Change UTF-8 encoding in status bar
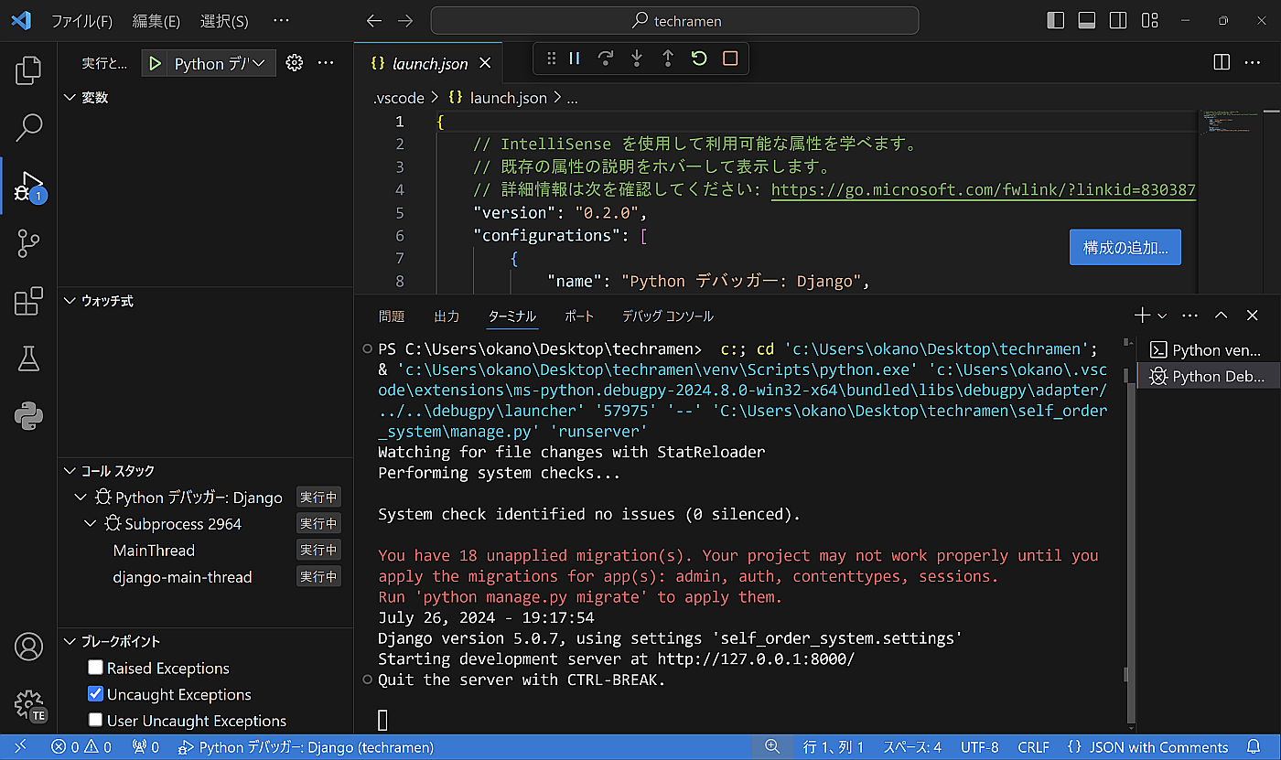 979,747
